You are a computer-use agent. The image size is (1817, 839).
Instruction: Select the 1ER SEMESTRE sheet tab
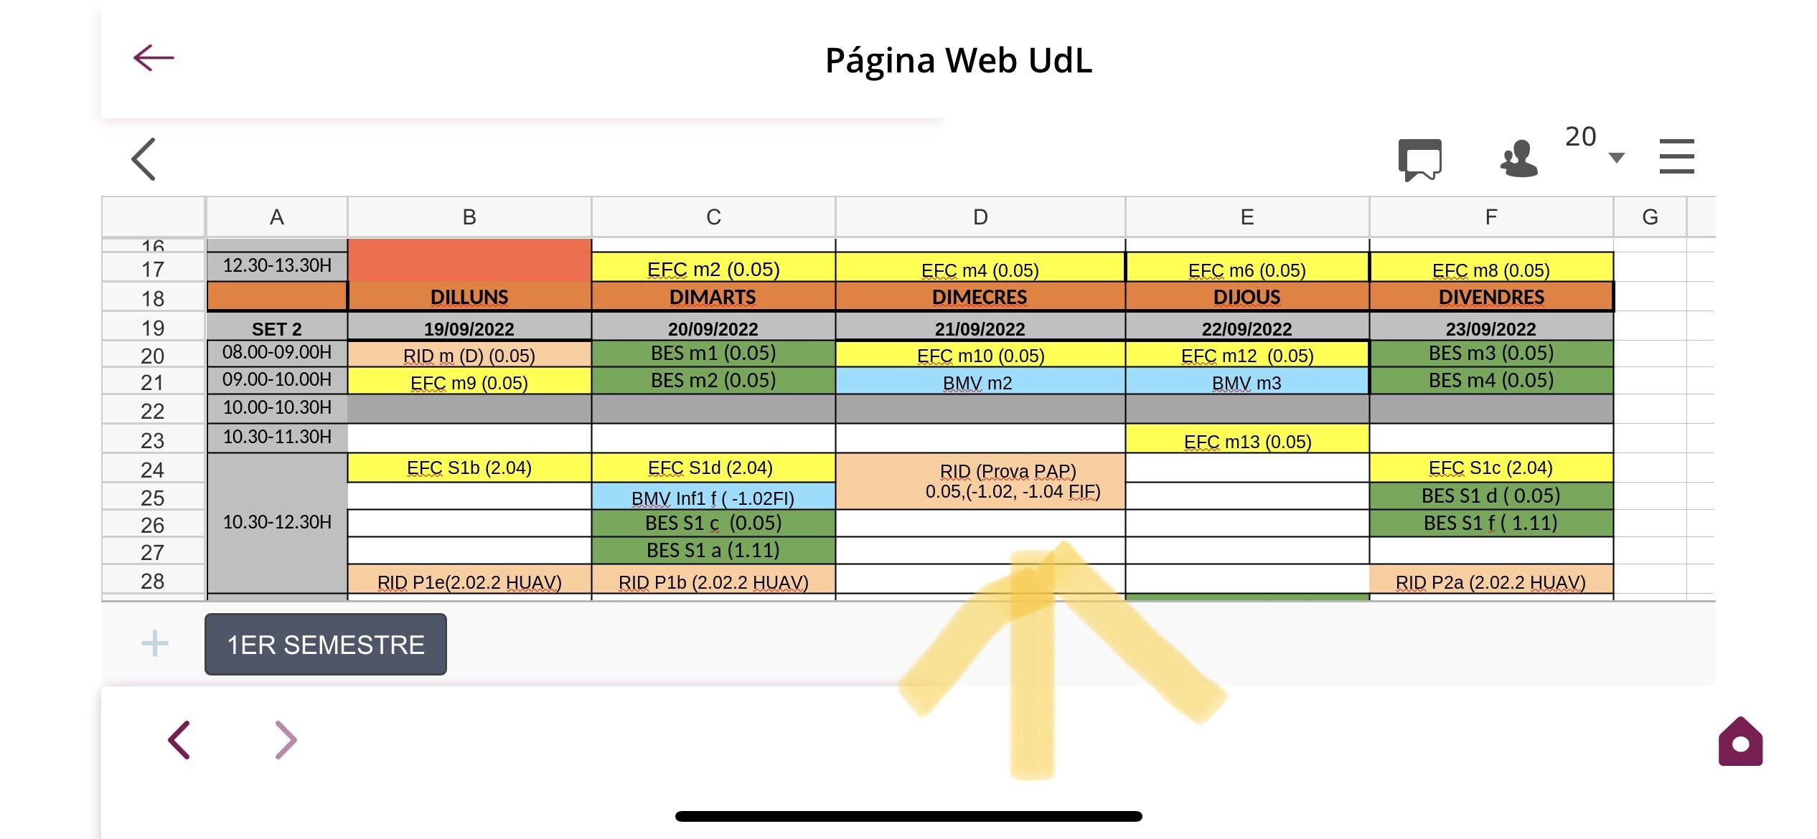pyautogui.click(x=326, y=644)
